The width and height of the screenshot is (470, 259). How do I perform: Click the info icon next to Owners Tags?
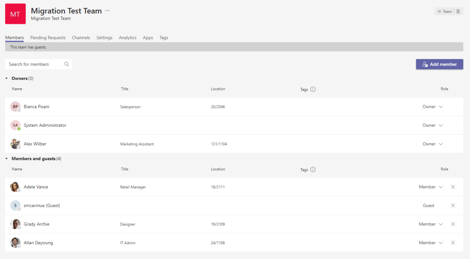pyautogui.click(x=313, y=89)
